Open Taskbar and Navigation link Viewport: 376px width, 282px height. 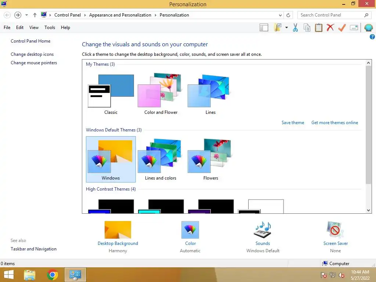tap(33, 249)
